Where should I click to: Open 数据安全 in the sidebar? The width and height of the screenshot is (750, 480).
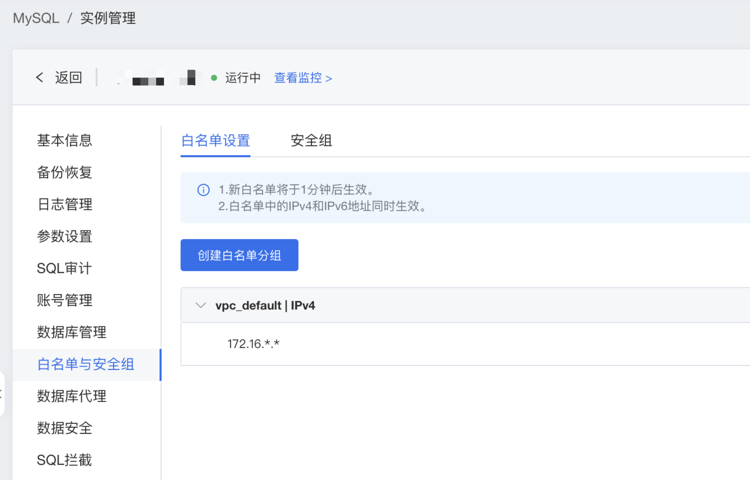[x=64, y=428]
